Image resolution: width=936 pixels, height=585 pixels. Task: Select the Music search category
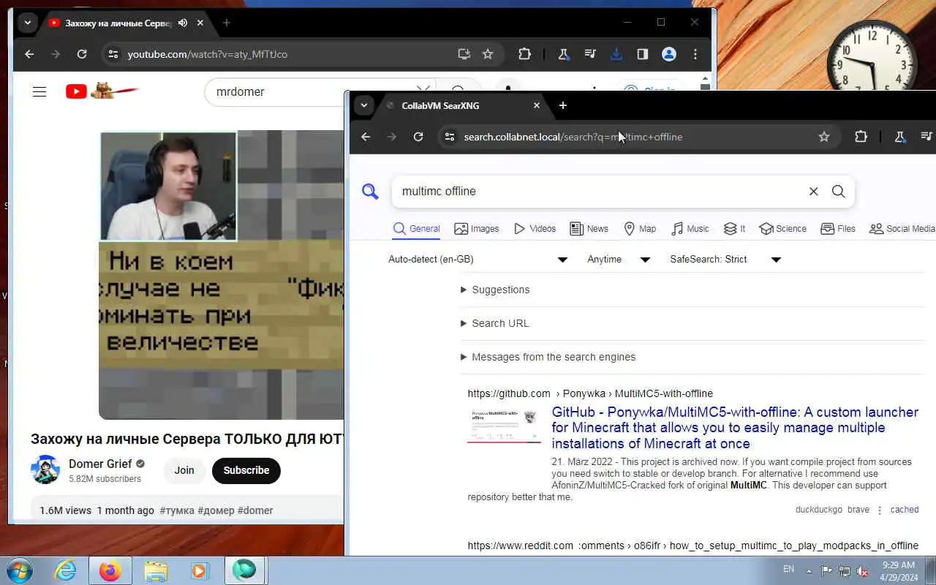point(690,229)
